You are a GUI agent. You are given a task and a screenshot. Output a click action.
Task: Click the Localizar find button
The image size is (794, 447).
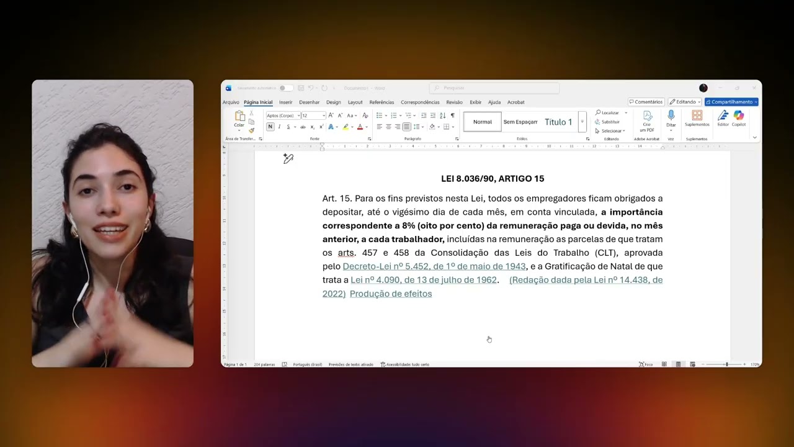pos(607,113)
